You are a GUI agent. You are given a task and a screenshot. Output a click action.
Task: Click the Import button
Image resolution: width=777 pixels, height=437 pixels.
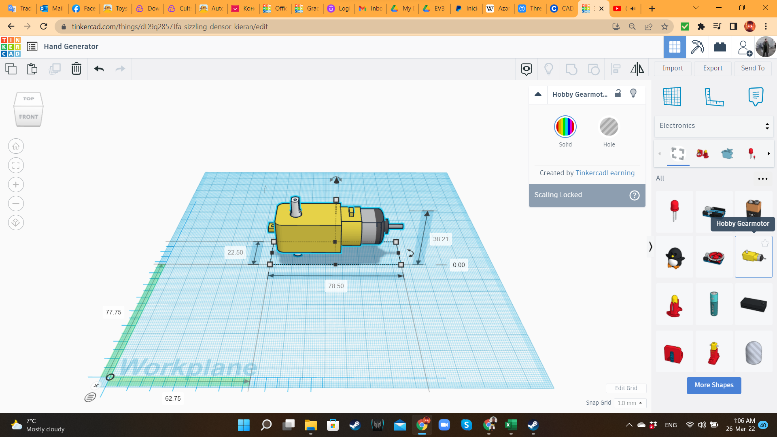[x=672, y=68]
